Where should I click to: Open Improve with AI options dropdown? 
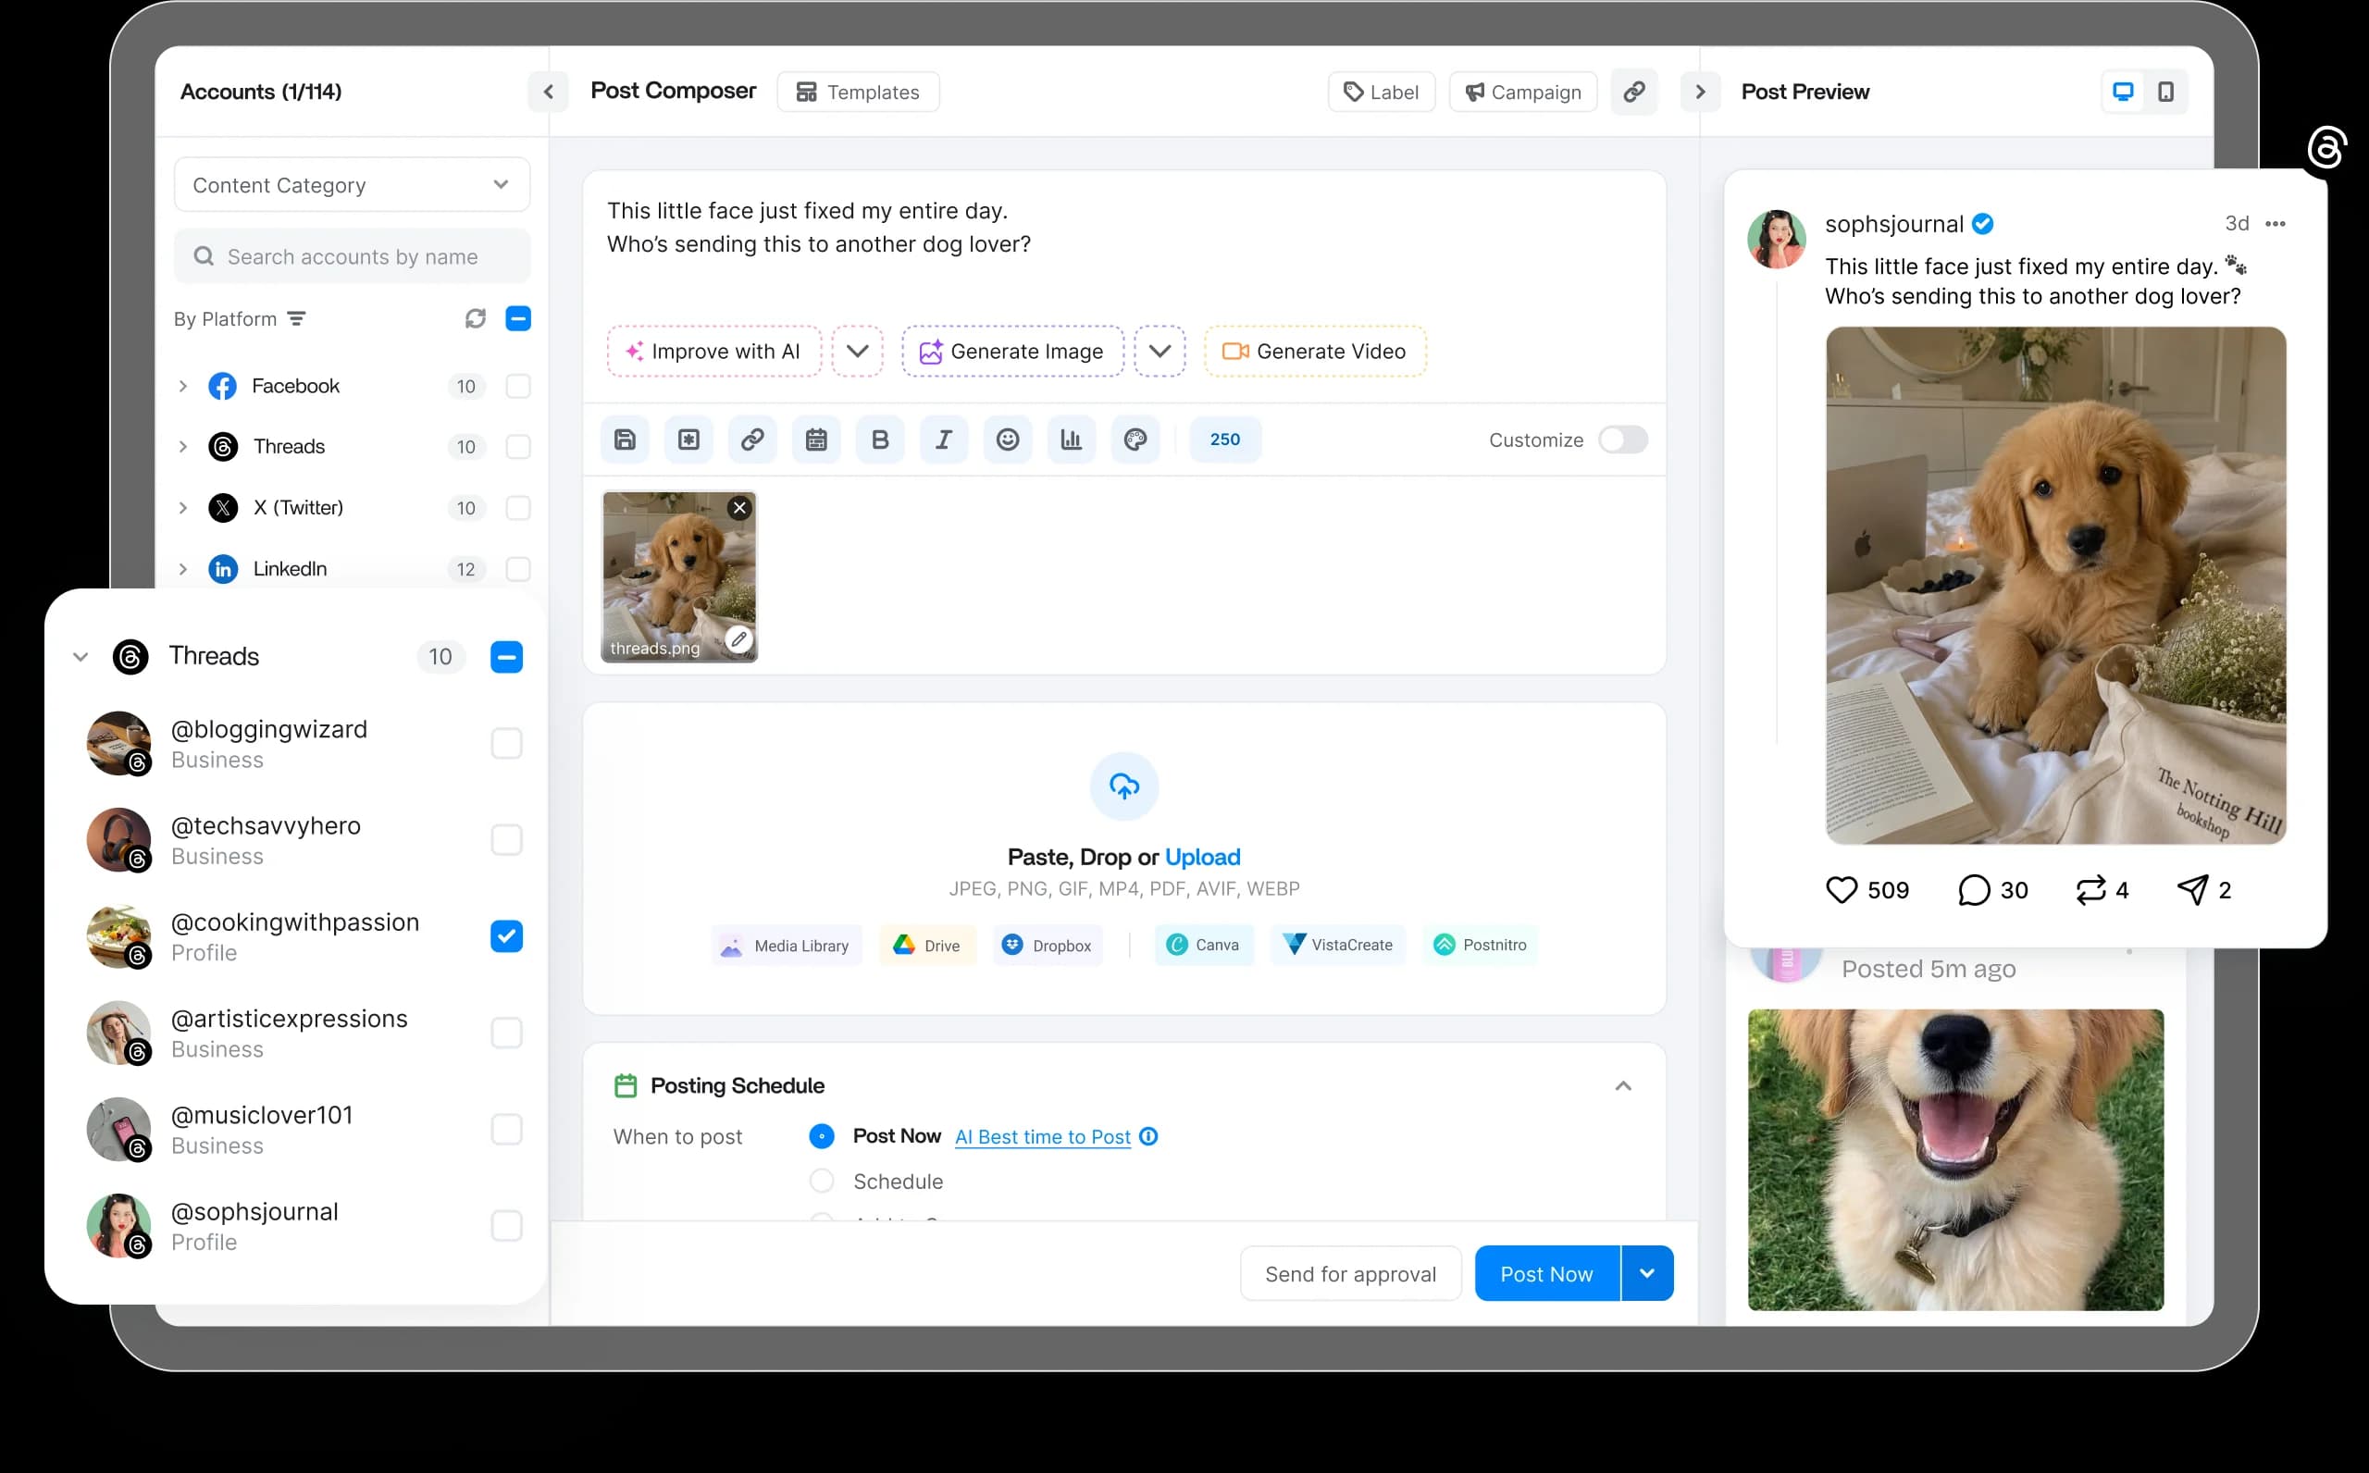point(857,351)
